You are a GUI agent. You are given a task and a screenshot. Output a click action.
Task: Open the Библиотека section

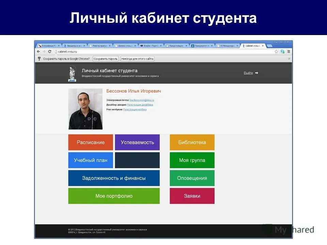pos(192,142)
